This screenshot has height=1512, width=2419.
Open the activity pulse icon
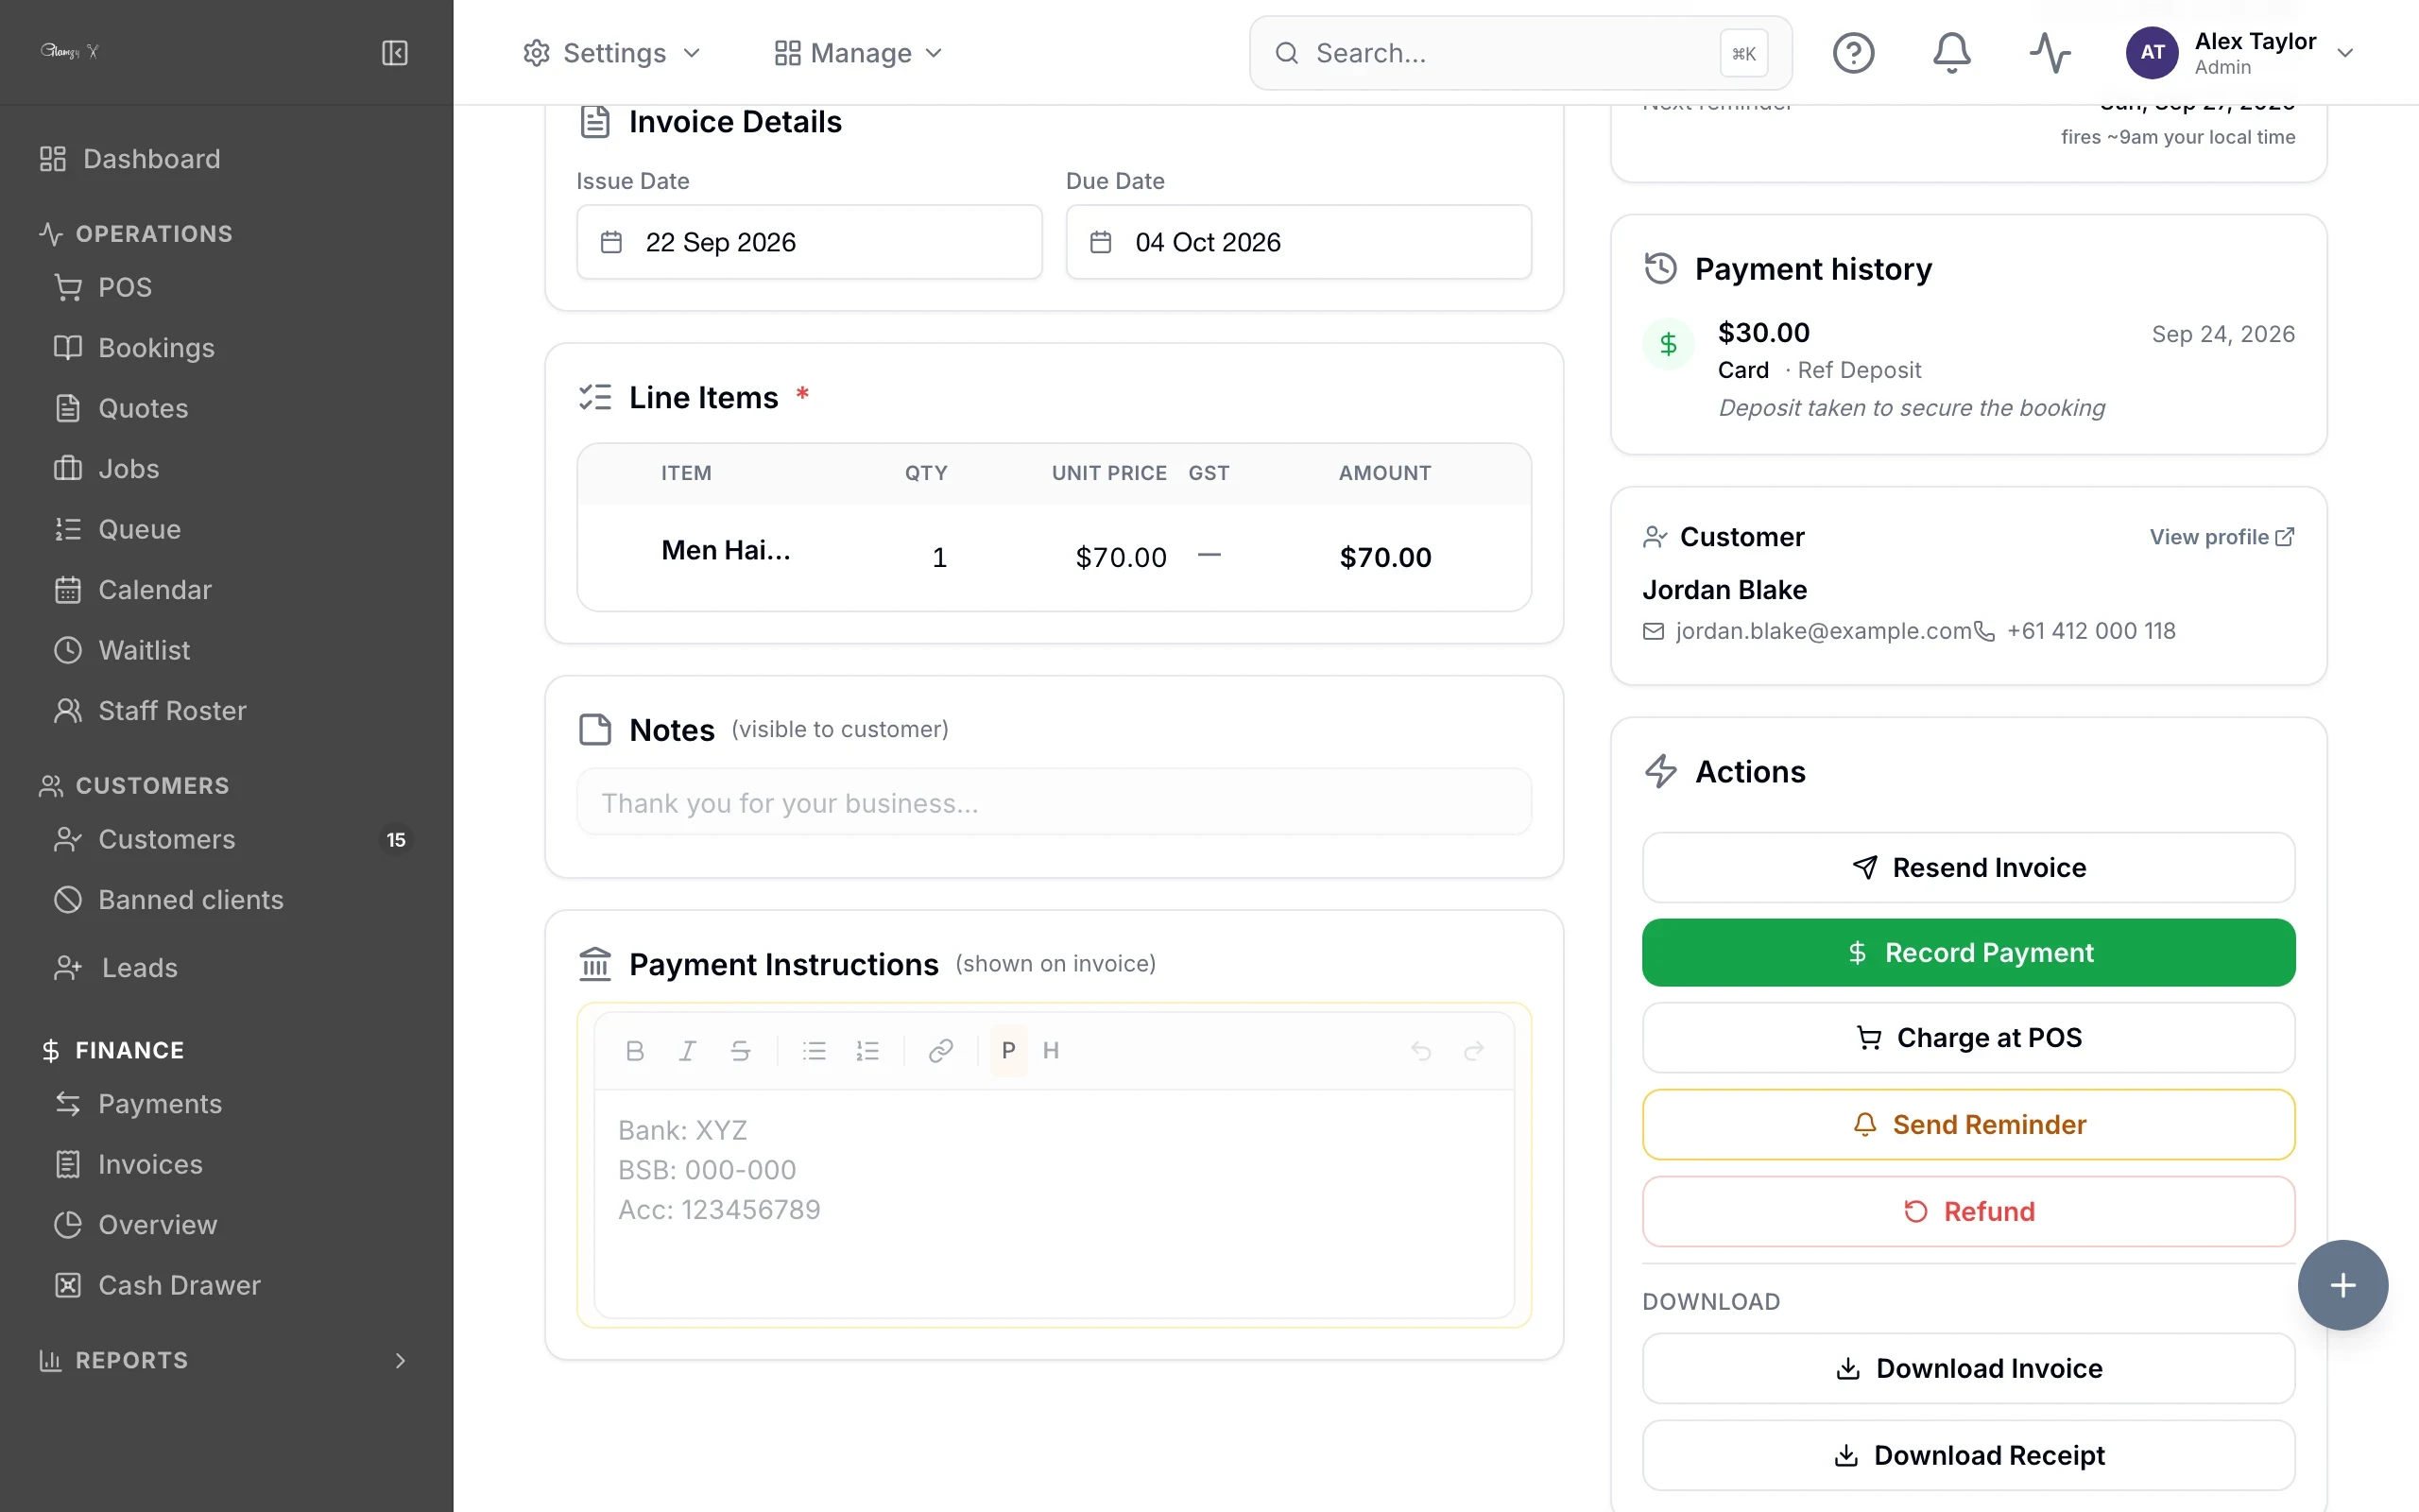2050,53
